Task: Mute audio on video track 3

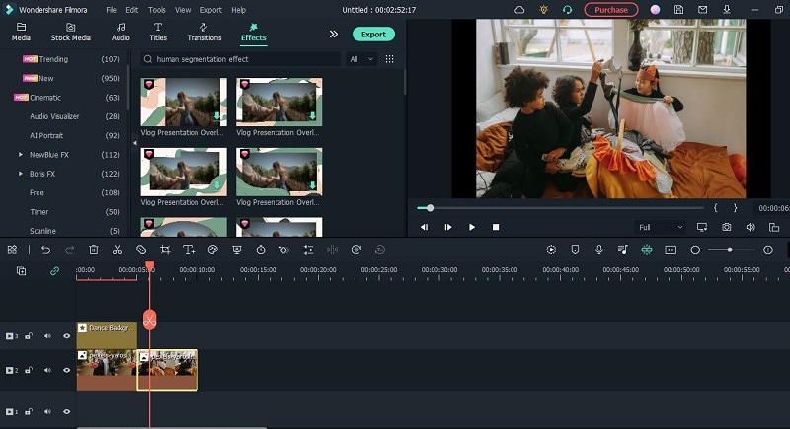Action: coord(47,336)
